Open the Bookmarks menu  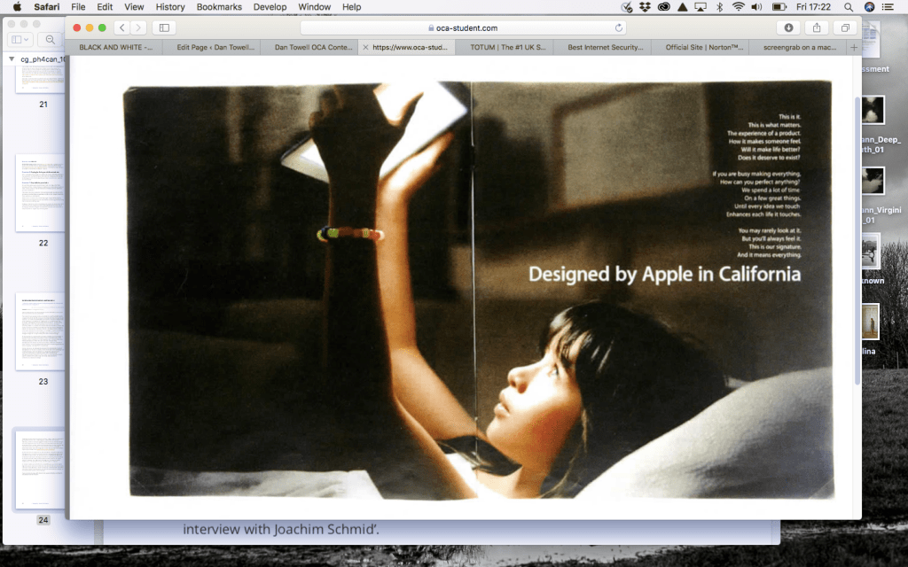[x=219, y=7]
